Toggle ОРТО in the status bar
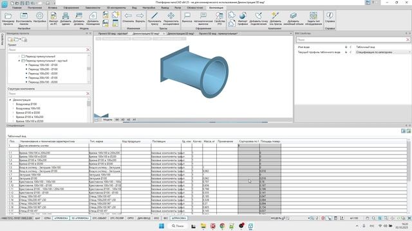Screen dimensions: 412x231 [x=131, y=218]
